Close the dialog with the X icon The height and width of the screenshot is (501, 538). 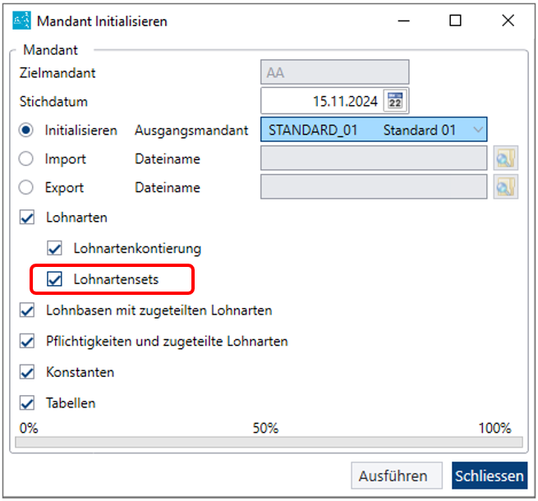(x=508, y=21)
